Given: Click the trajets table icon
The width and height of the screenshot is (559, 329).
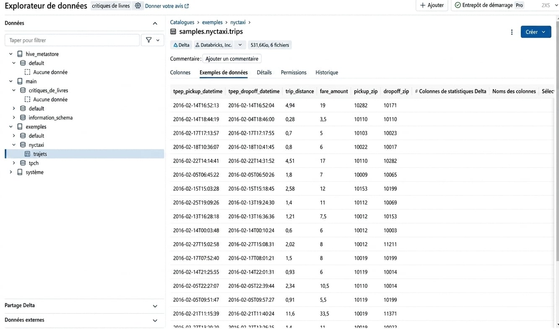Looking at the screenshot, I should click(27, 154).
